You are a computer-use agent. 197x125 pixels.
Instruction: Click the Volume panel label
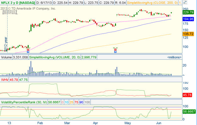(6, 57)
